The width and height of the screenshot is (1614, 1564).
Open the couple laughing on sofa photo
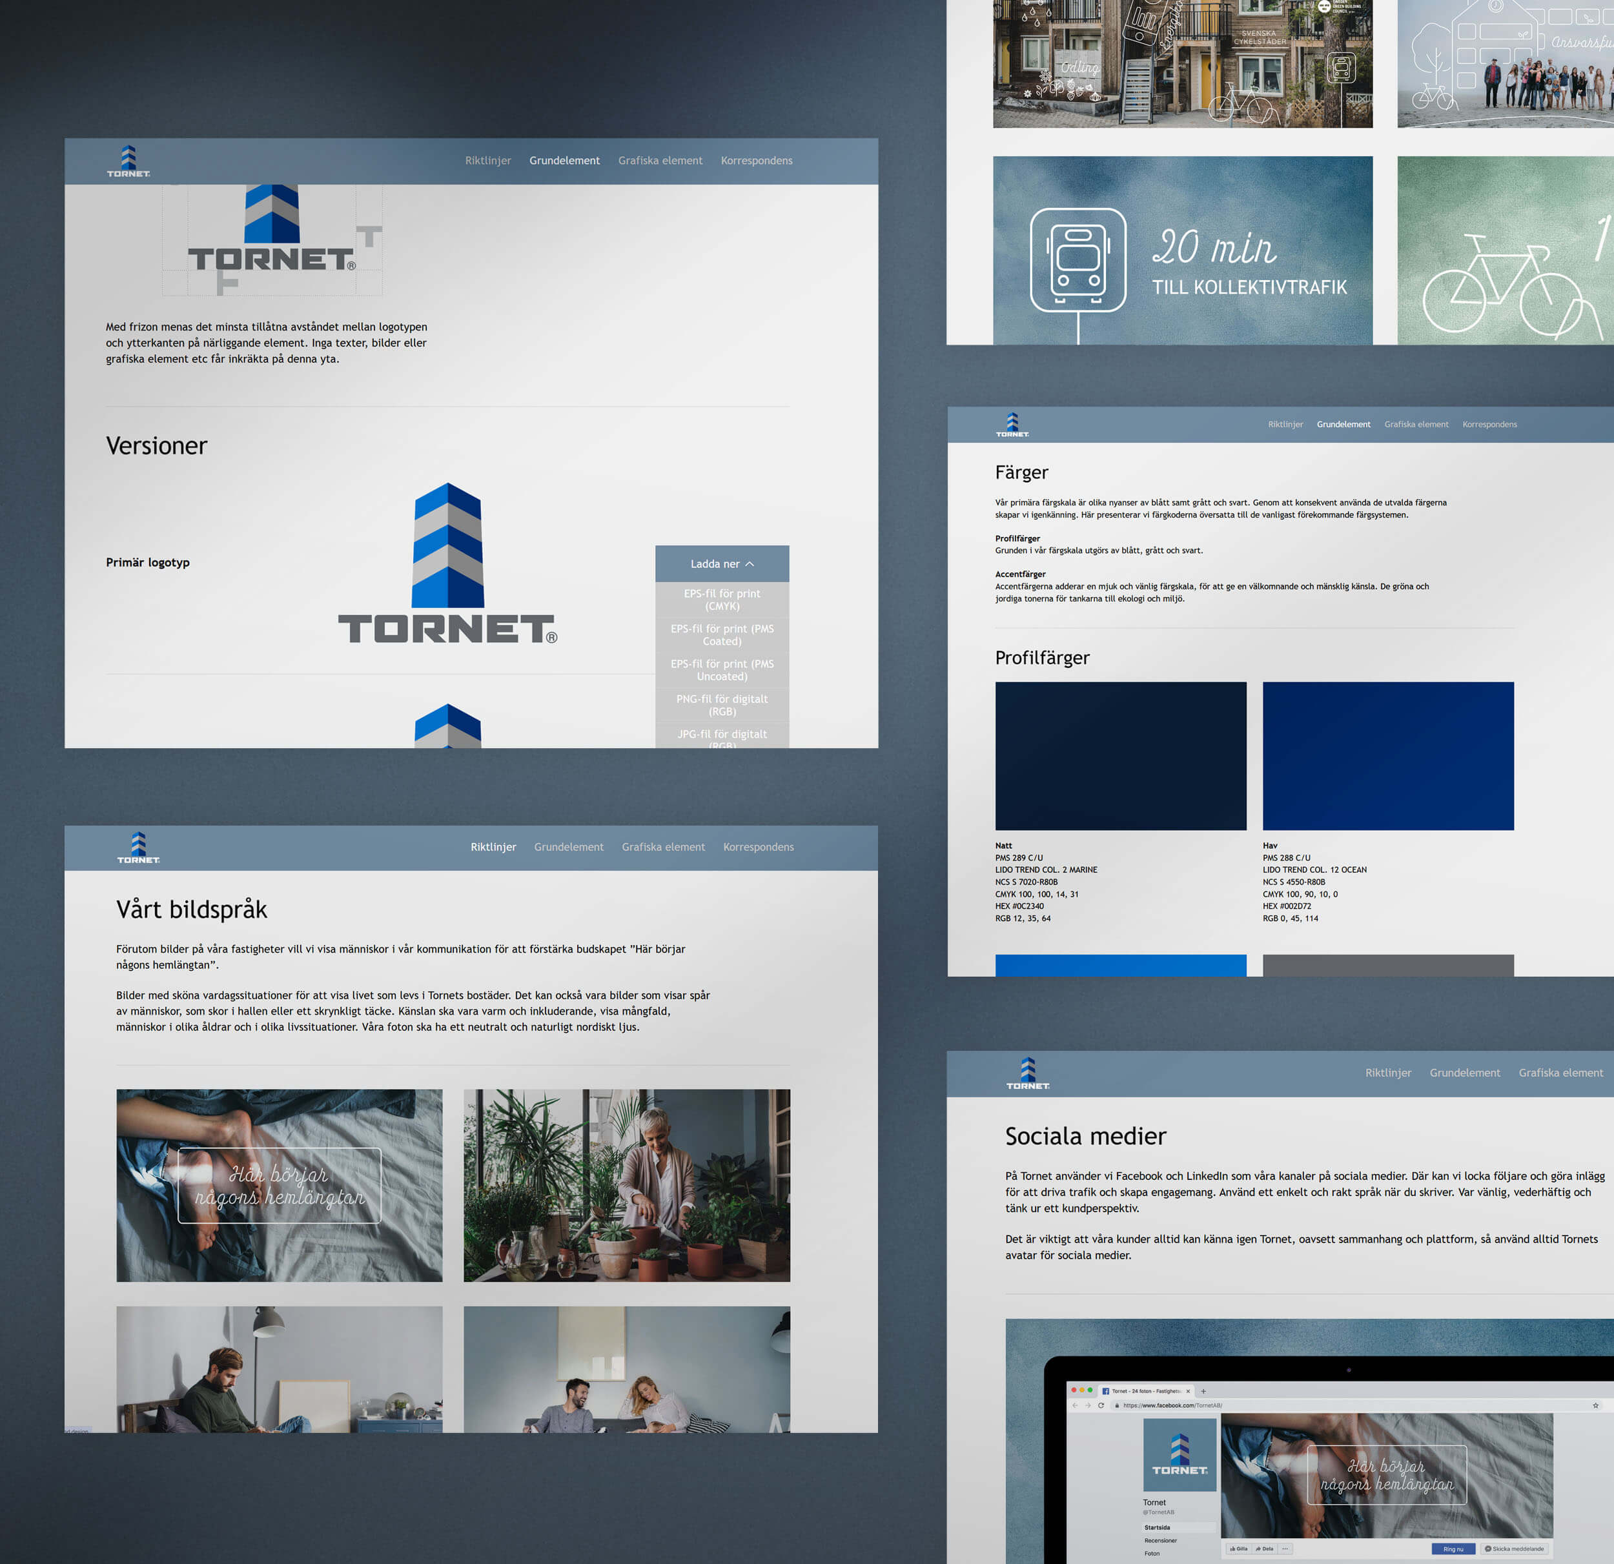tap(627, 1370)
